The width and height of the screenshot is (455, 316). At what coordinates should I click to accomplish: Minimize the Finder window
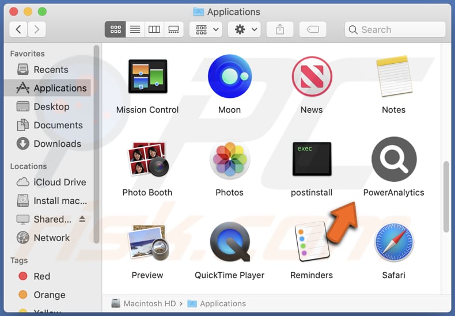coord(28,12)
